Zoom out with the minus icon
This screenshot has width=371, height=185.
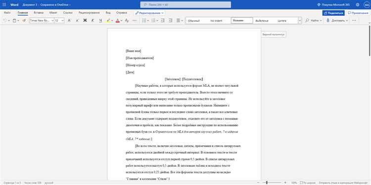258,183
